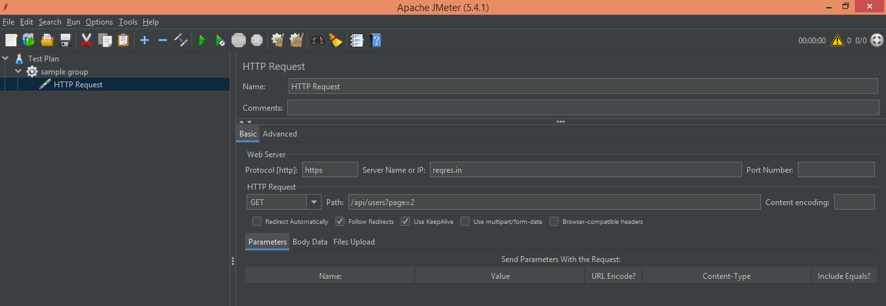886x306 pixels.
Task: Click the Name: column header in table
Action: pos(330,276)
